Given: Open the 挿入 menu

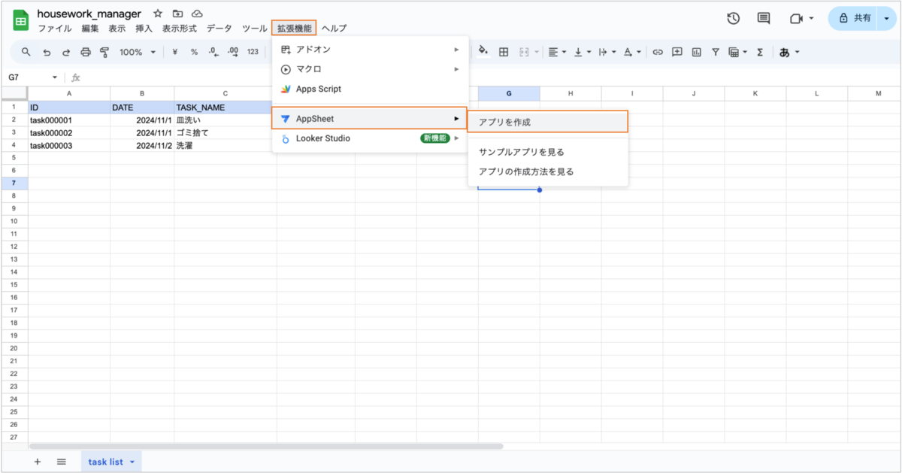Looking at the screenshot, I should pyautogui.click(x=144, y=29).
